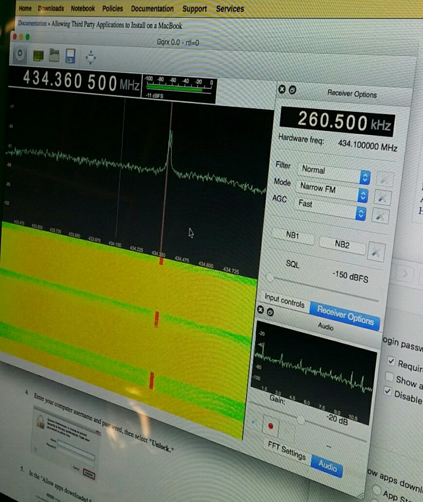Click the '-11 dBFS' meter reading
Screen dimensions: 423x502
(x=154, y=95)
